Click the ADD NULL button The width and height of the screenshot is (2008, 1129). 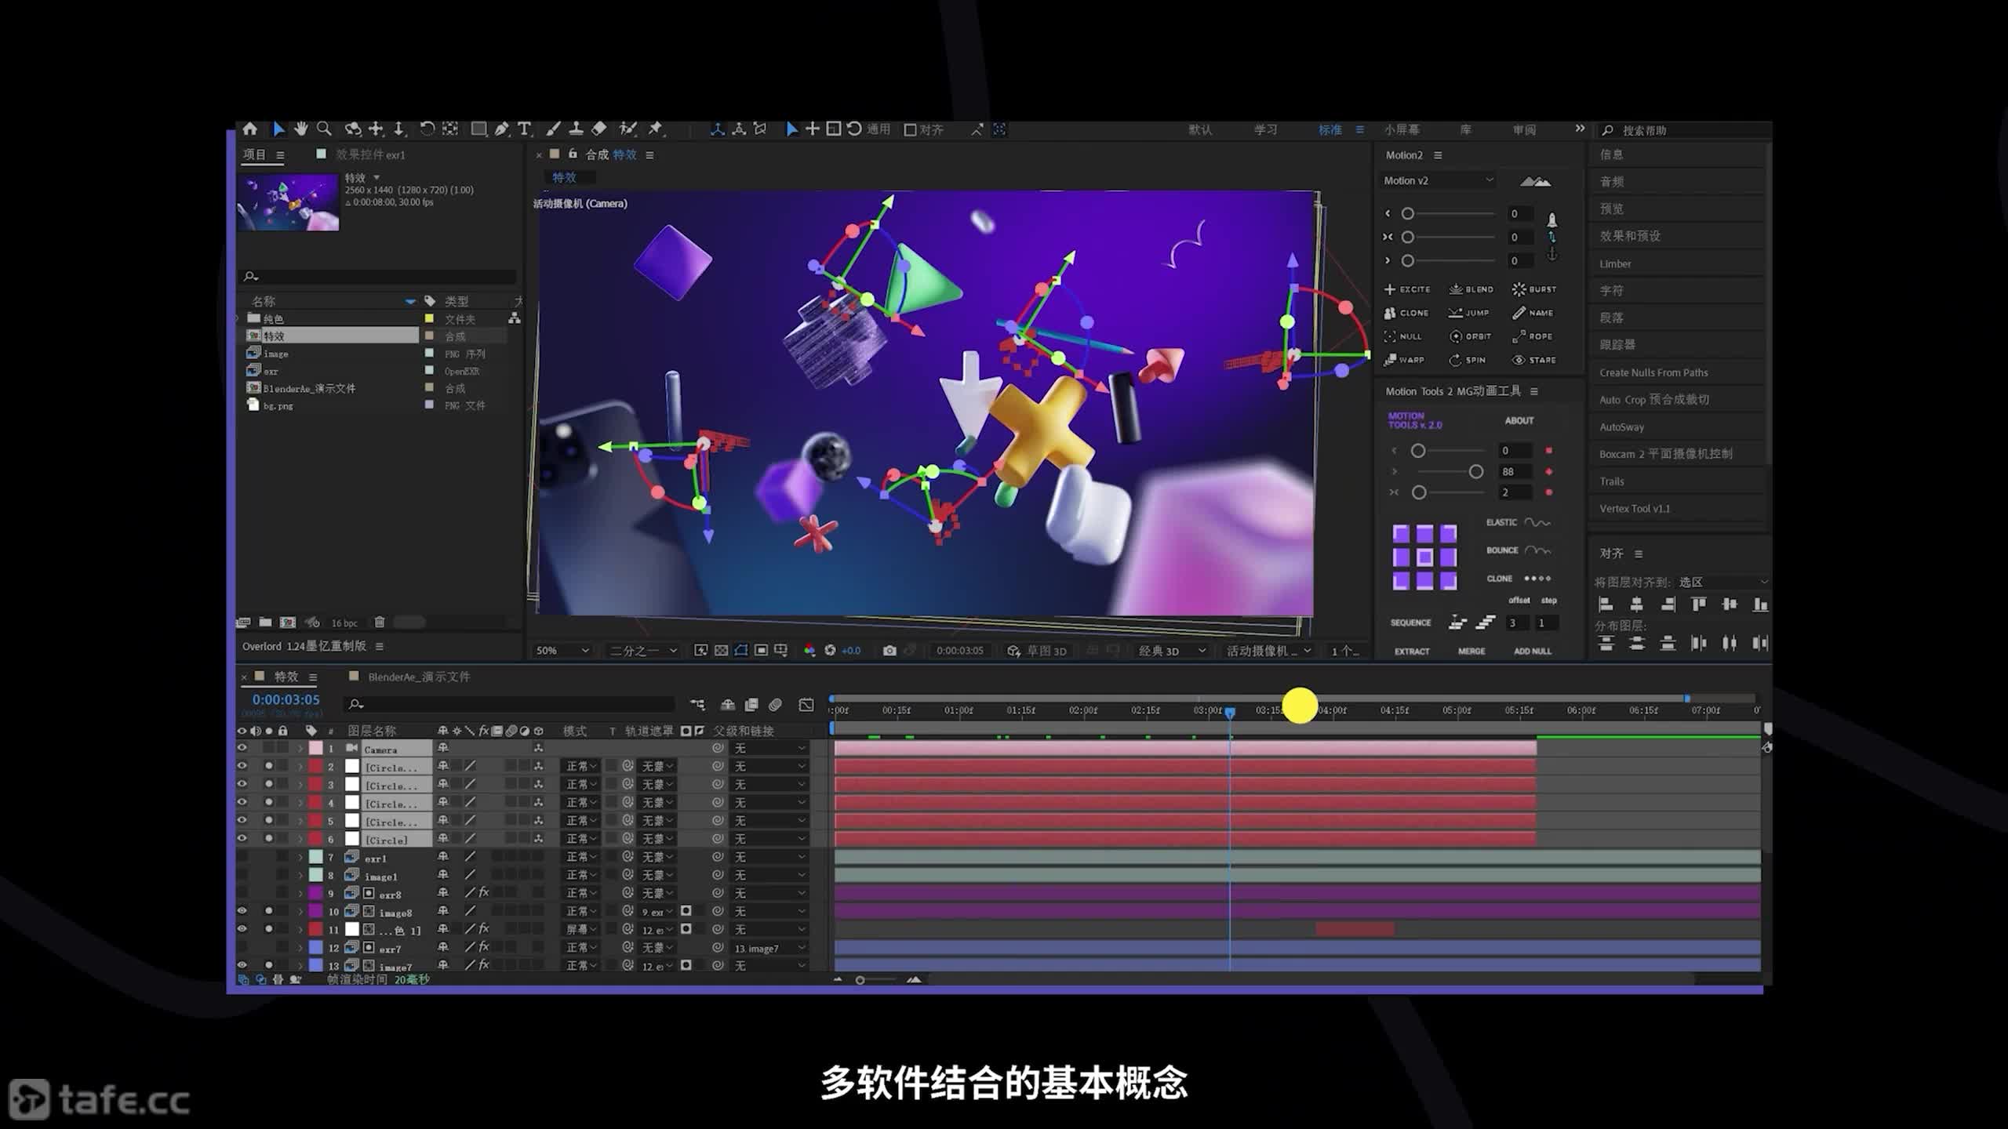click(x=1533, y=652)
